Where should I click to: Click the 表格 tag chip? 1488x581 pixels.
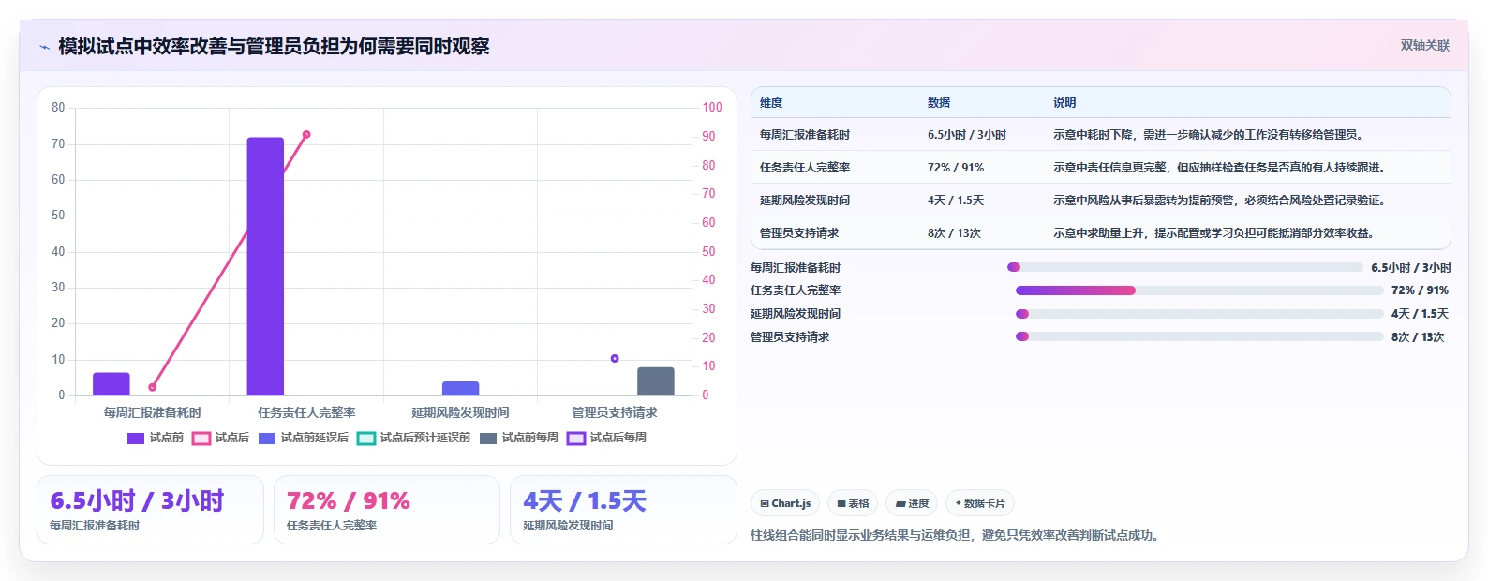(853, 503)
